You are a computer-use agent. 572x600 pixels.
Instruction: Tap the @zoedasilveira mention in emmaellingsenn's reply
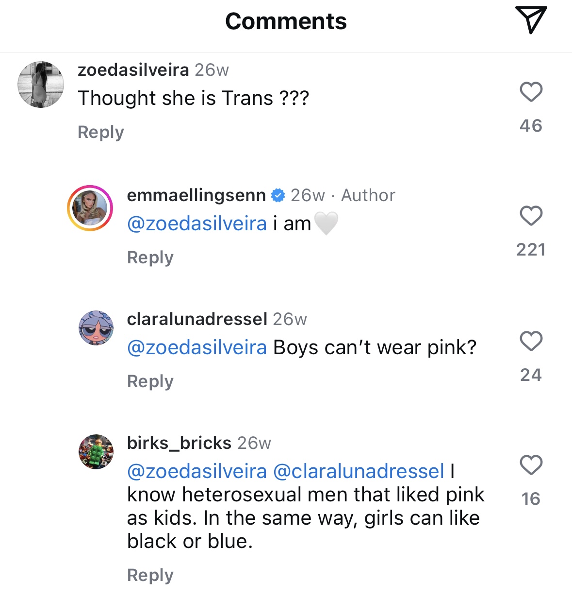(196, 224)
